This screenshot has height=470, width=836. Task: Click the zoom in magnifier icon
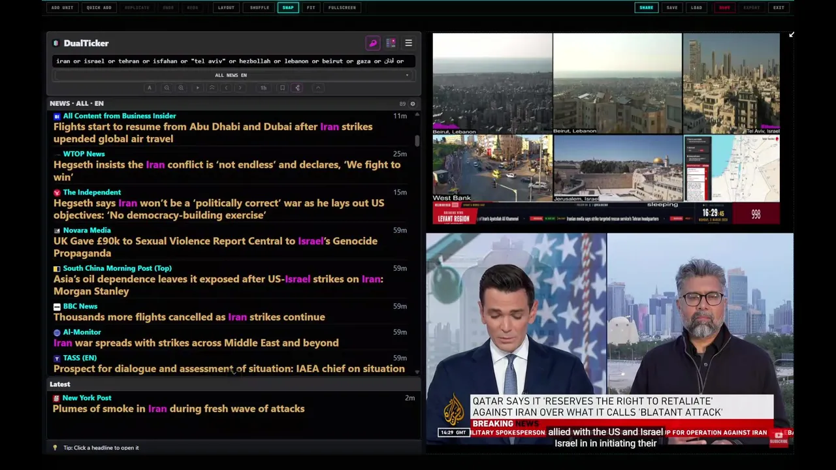[181, 88]
